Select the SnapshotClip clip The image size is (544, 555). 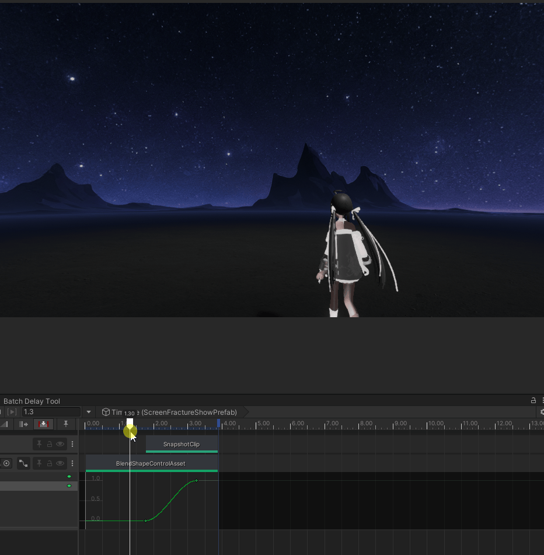click(x=182, y=444)
